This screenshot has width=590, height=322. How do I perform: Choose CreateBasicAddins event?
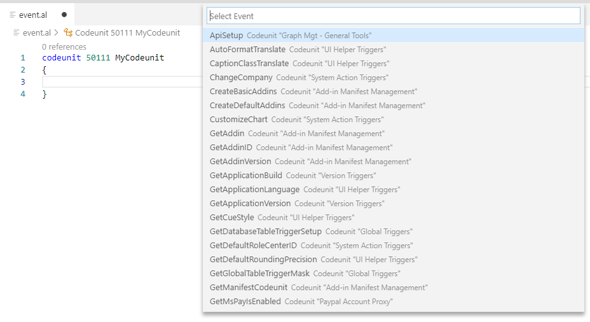click(393, 91)
